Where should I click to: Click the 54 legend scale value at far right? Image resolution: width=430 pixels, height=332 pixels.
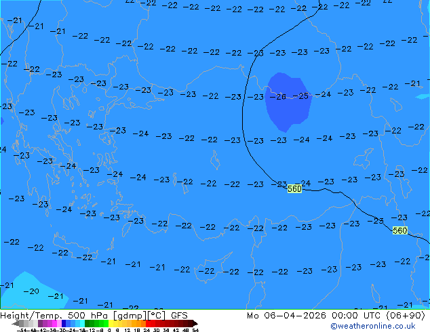(195, 330)
